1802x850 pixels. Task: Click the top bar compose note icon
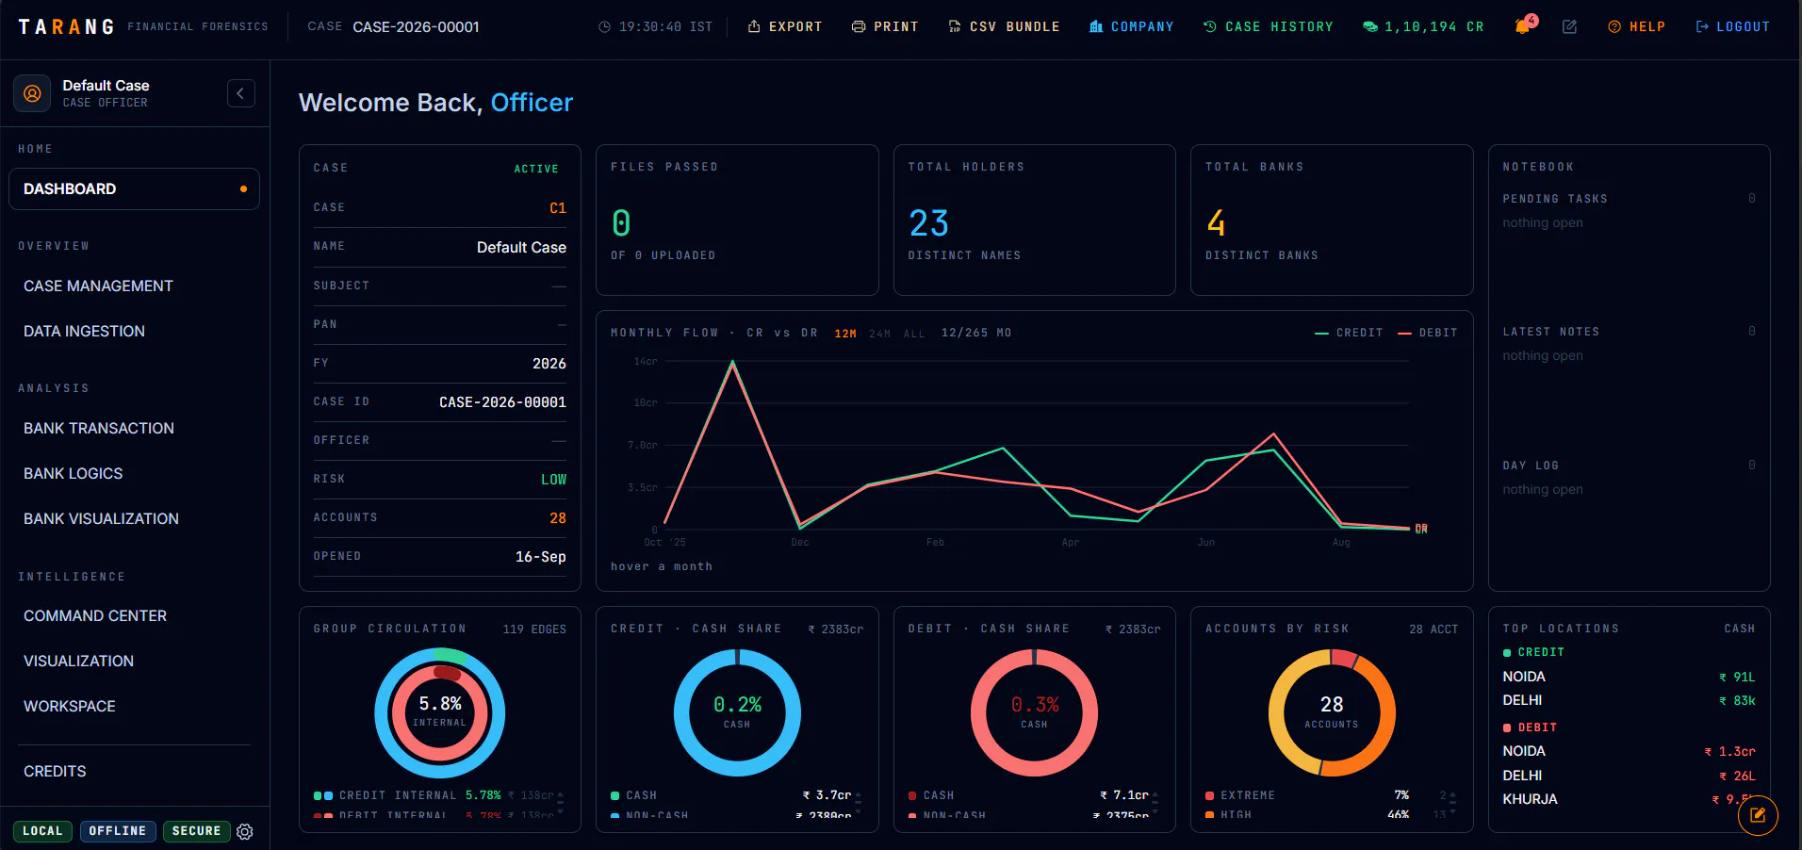(1569, 26)
